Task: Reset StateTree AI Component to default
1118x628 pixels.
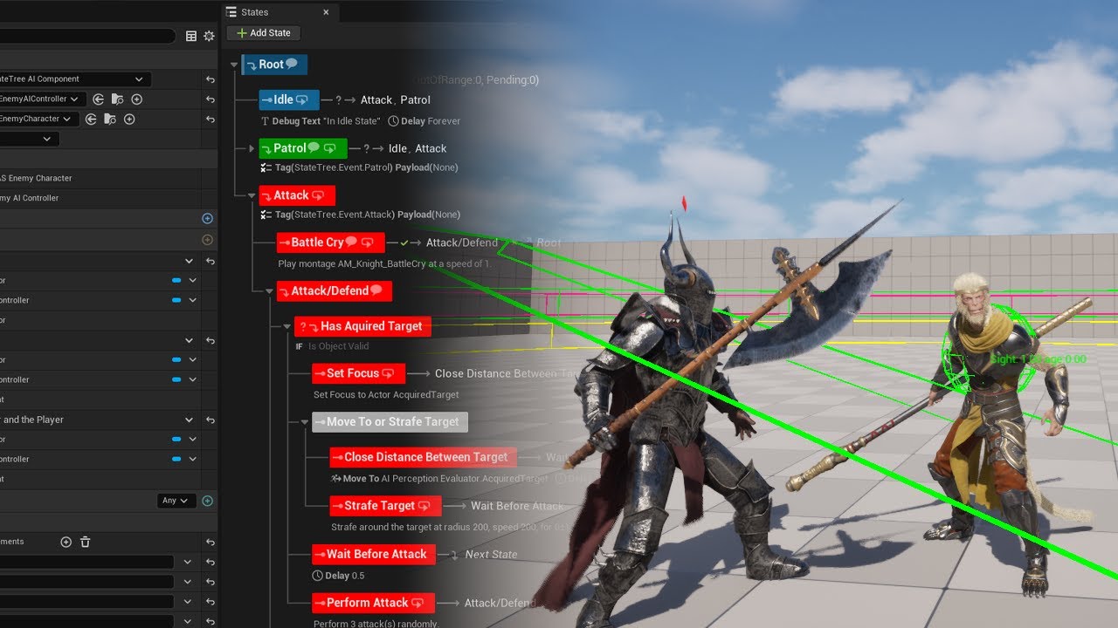Action: tap(210, 79)
